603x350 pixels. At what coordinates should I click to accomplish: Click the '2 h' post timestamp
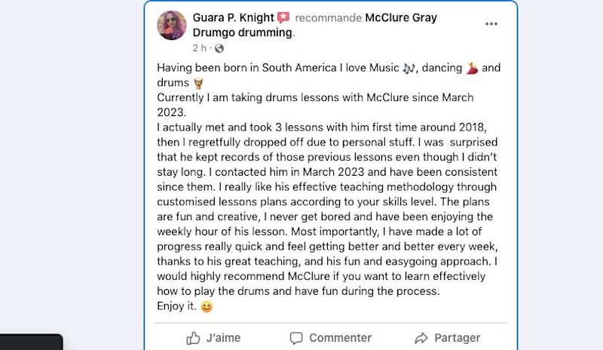tap(199, 48)
